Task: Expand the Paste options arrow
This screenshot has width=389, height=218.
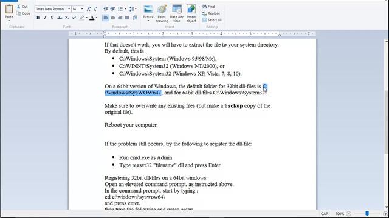Action: click(x=9, y=21)
